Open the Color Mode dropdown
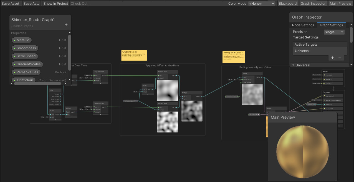354x182 pixels. pos(262,4)
